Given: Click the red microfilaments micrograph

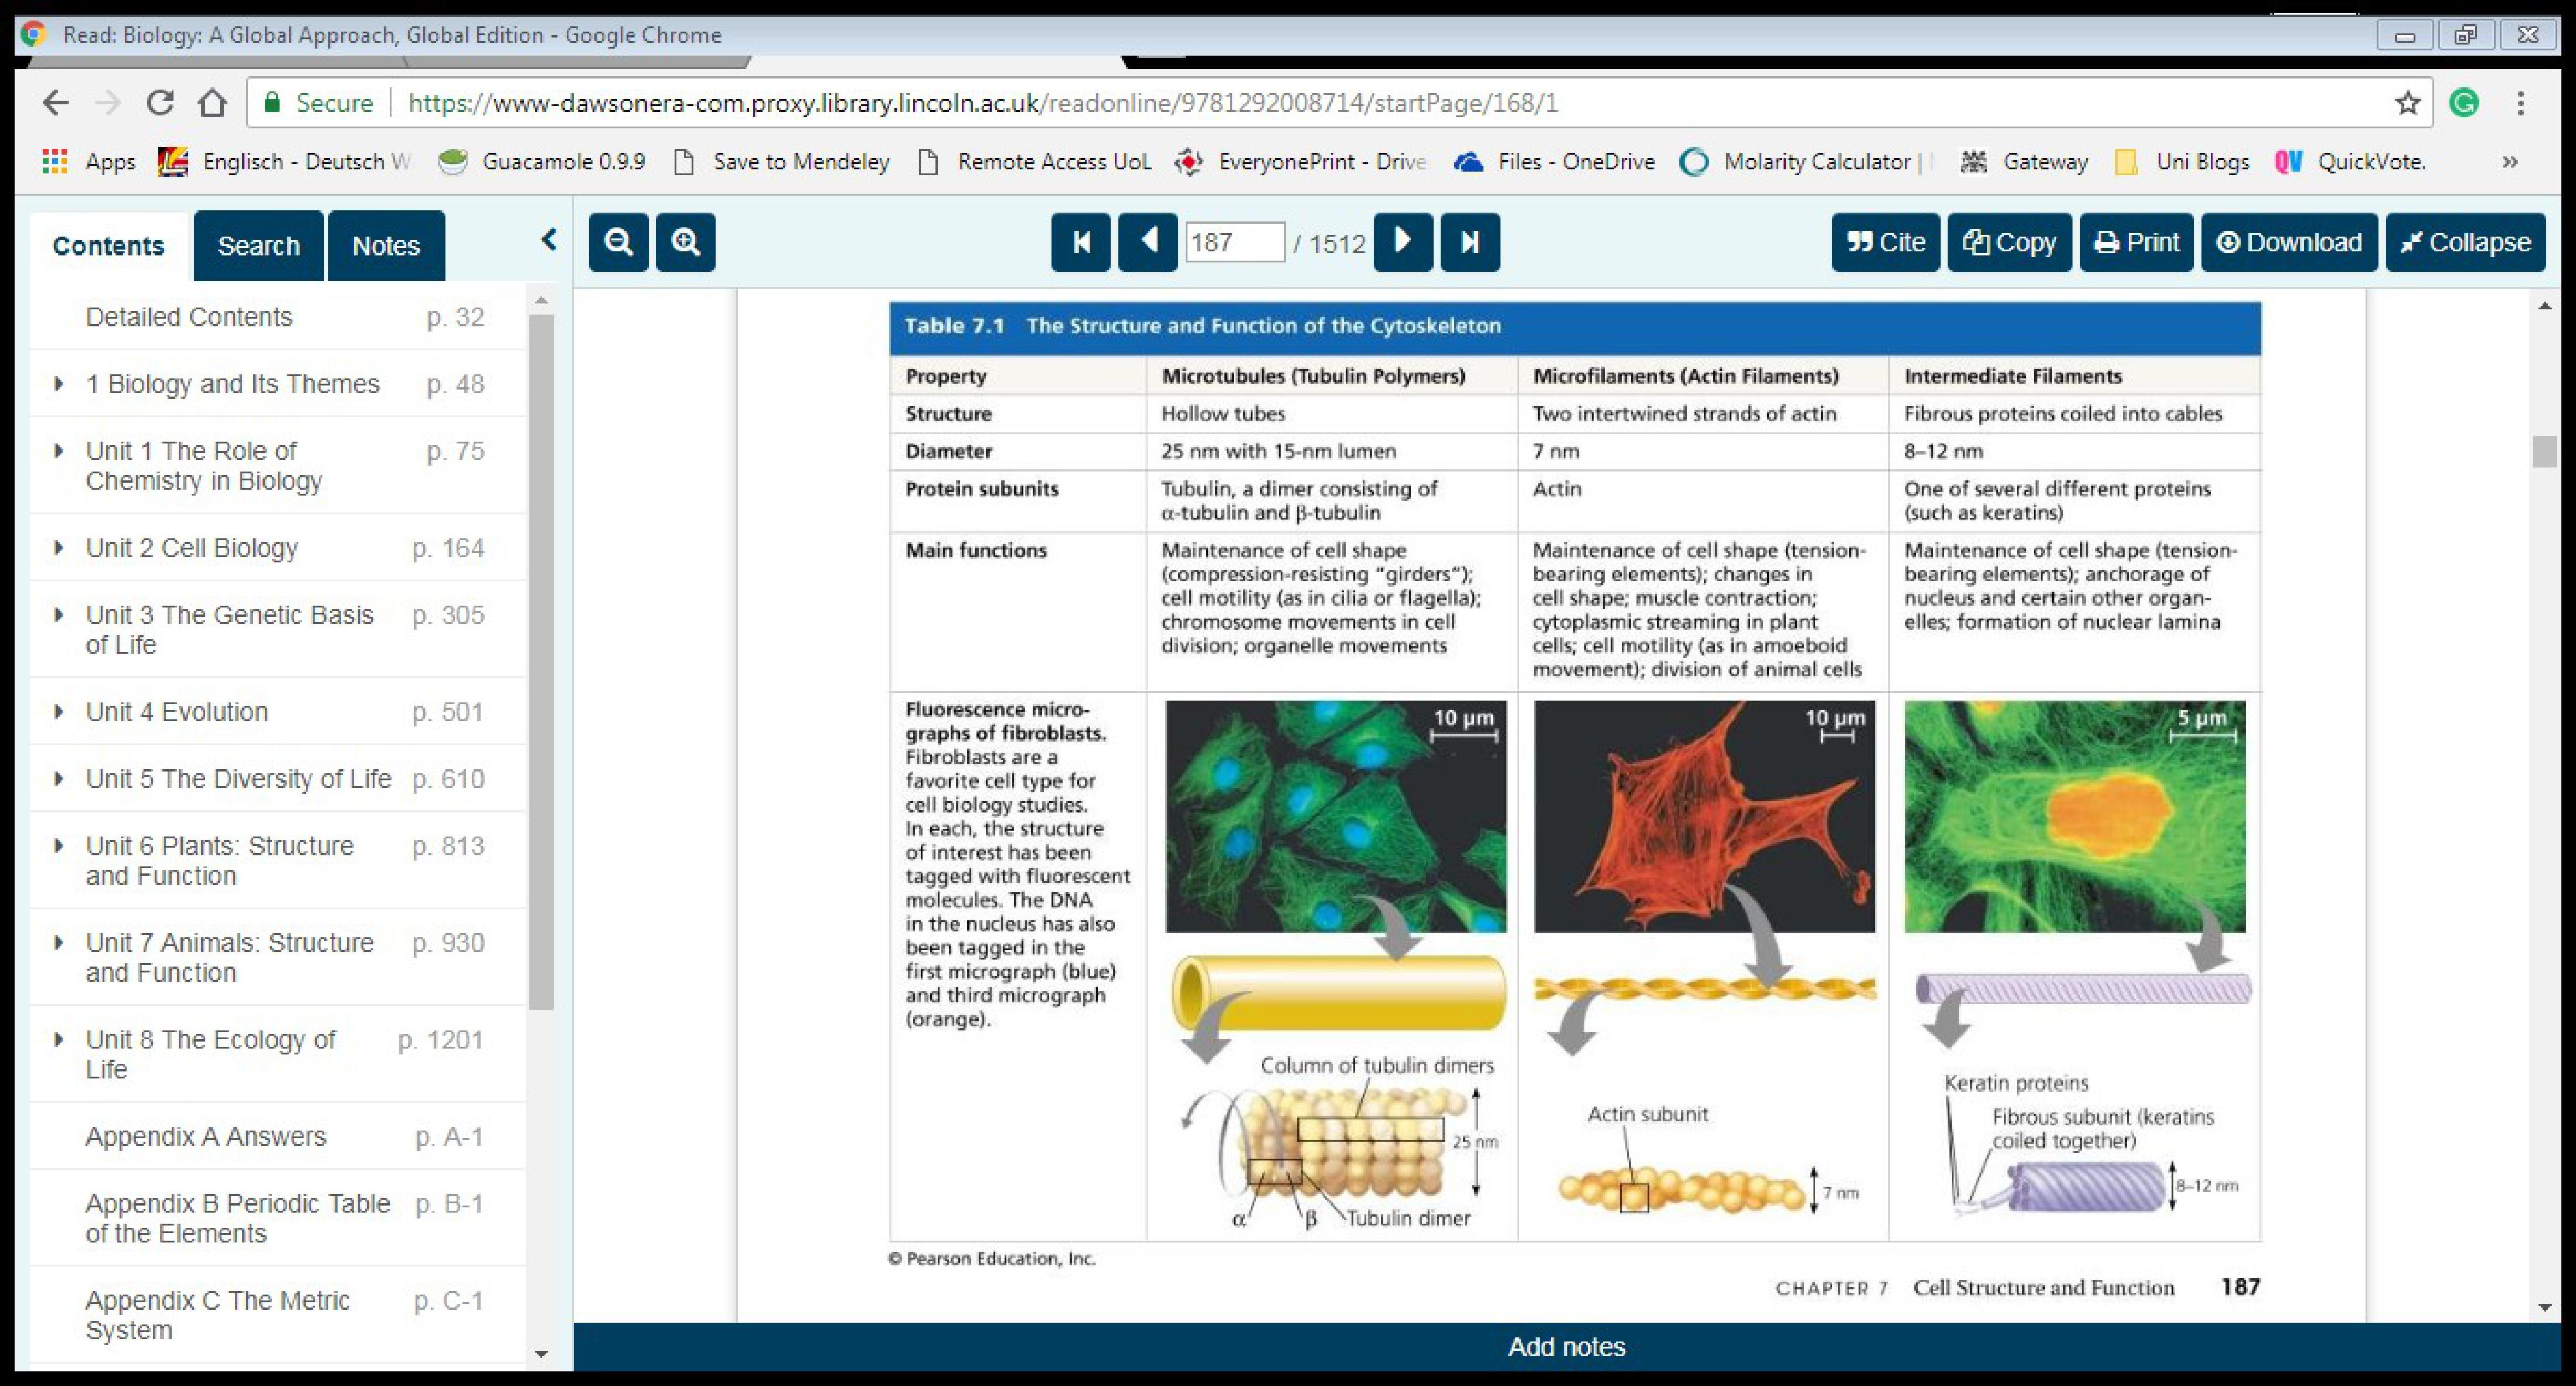Looking at the screenshot, I should pyautogui.click(x=1704, y=817).
